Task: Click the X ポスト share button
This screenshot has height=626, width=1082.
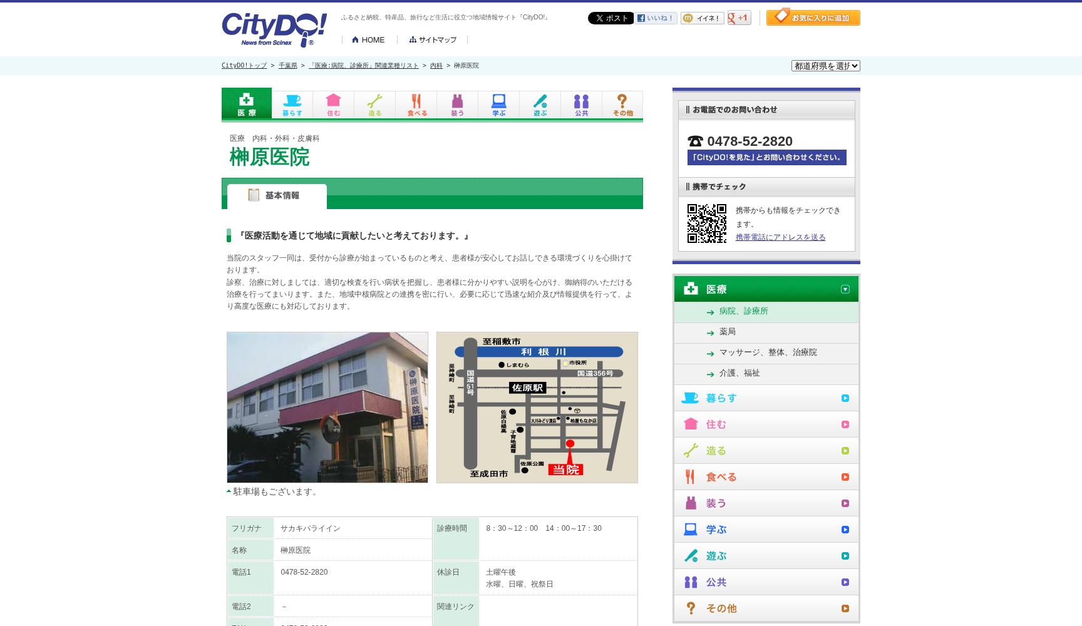Action: point(611,18)
